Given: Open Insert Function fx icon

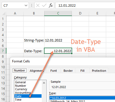Looking at the screenshot, I should tap(51, 6).
